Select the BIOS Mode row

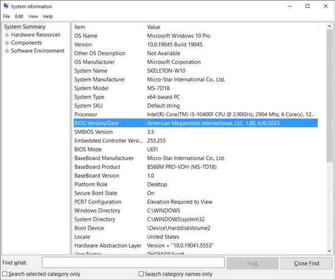tap(195, 150)
